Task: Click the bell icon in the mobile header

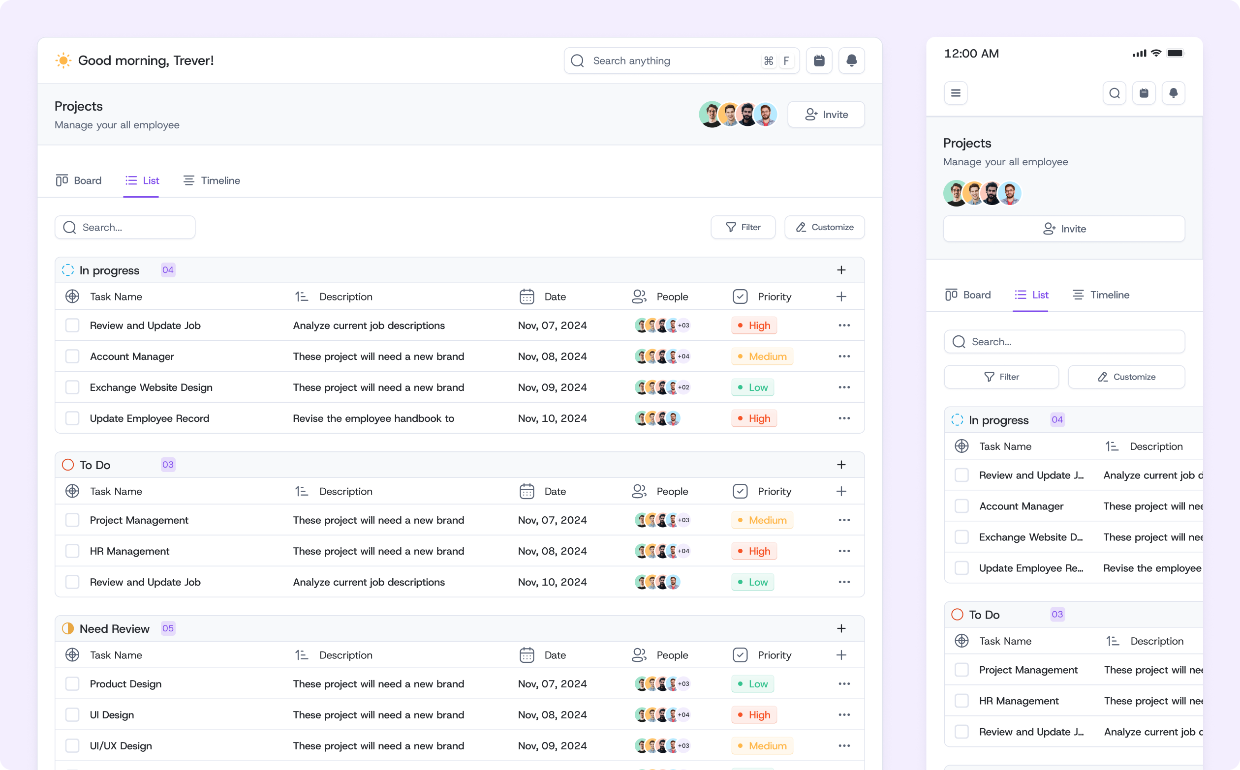Action: click(1173, 93)
